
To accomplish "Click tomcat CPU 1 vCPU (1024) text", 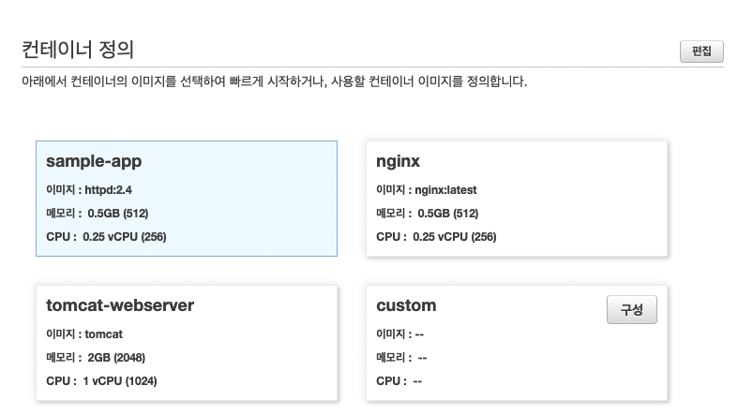I will coord(101,381).
